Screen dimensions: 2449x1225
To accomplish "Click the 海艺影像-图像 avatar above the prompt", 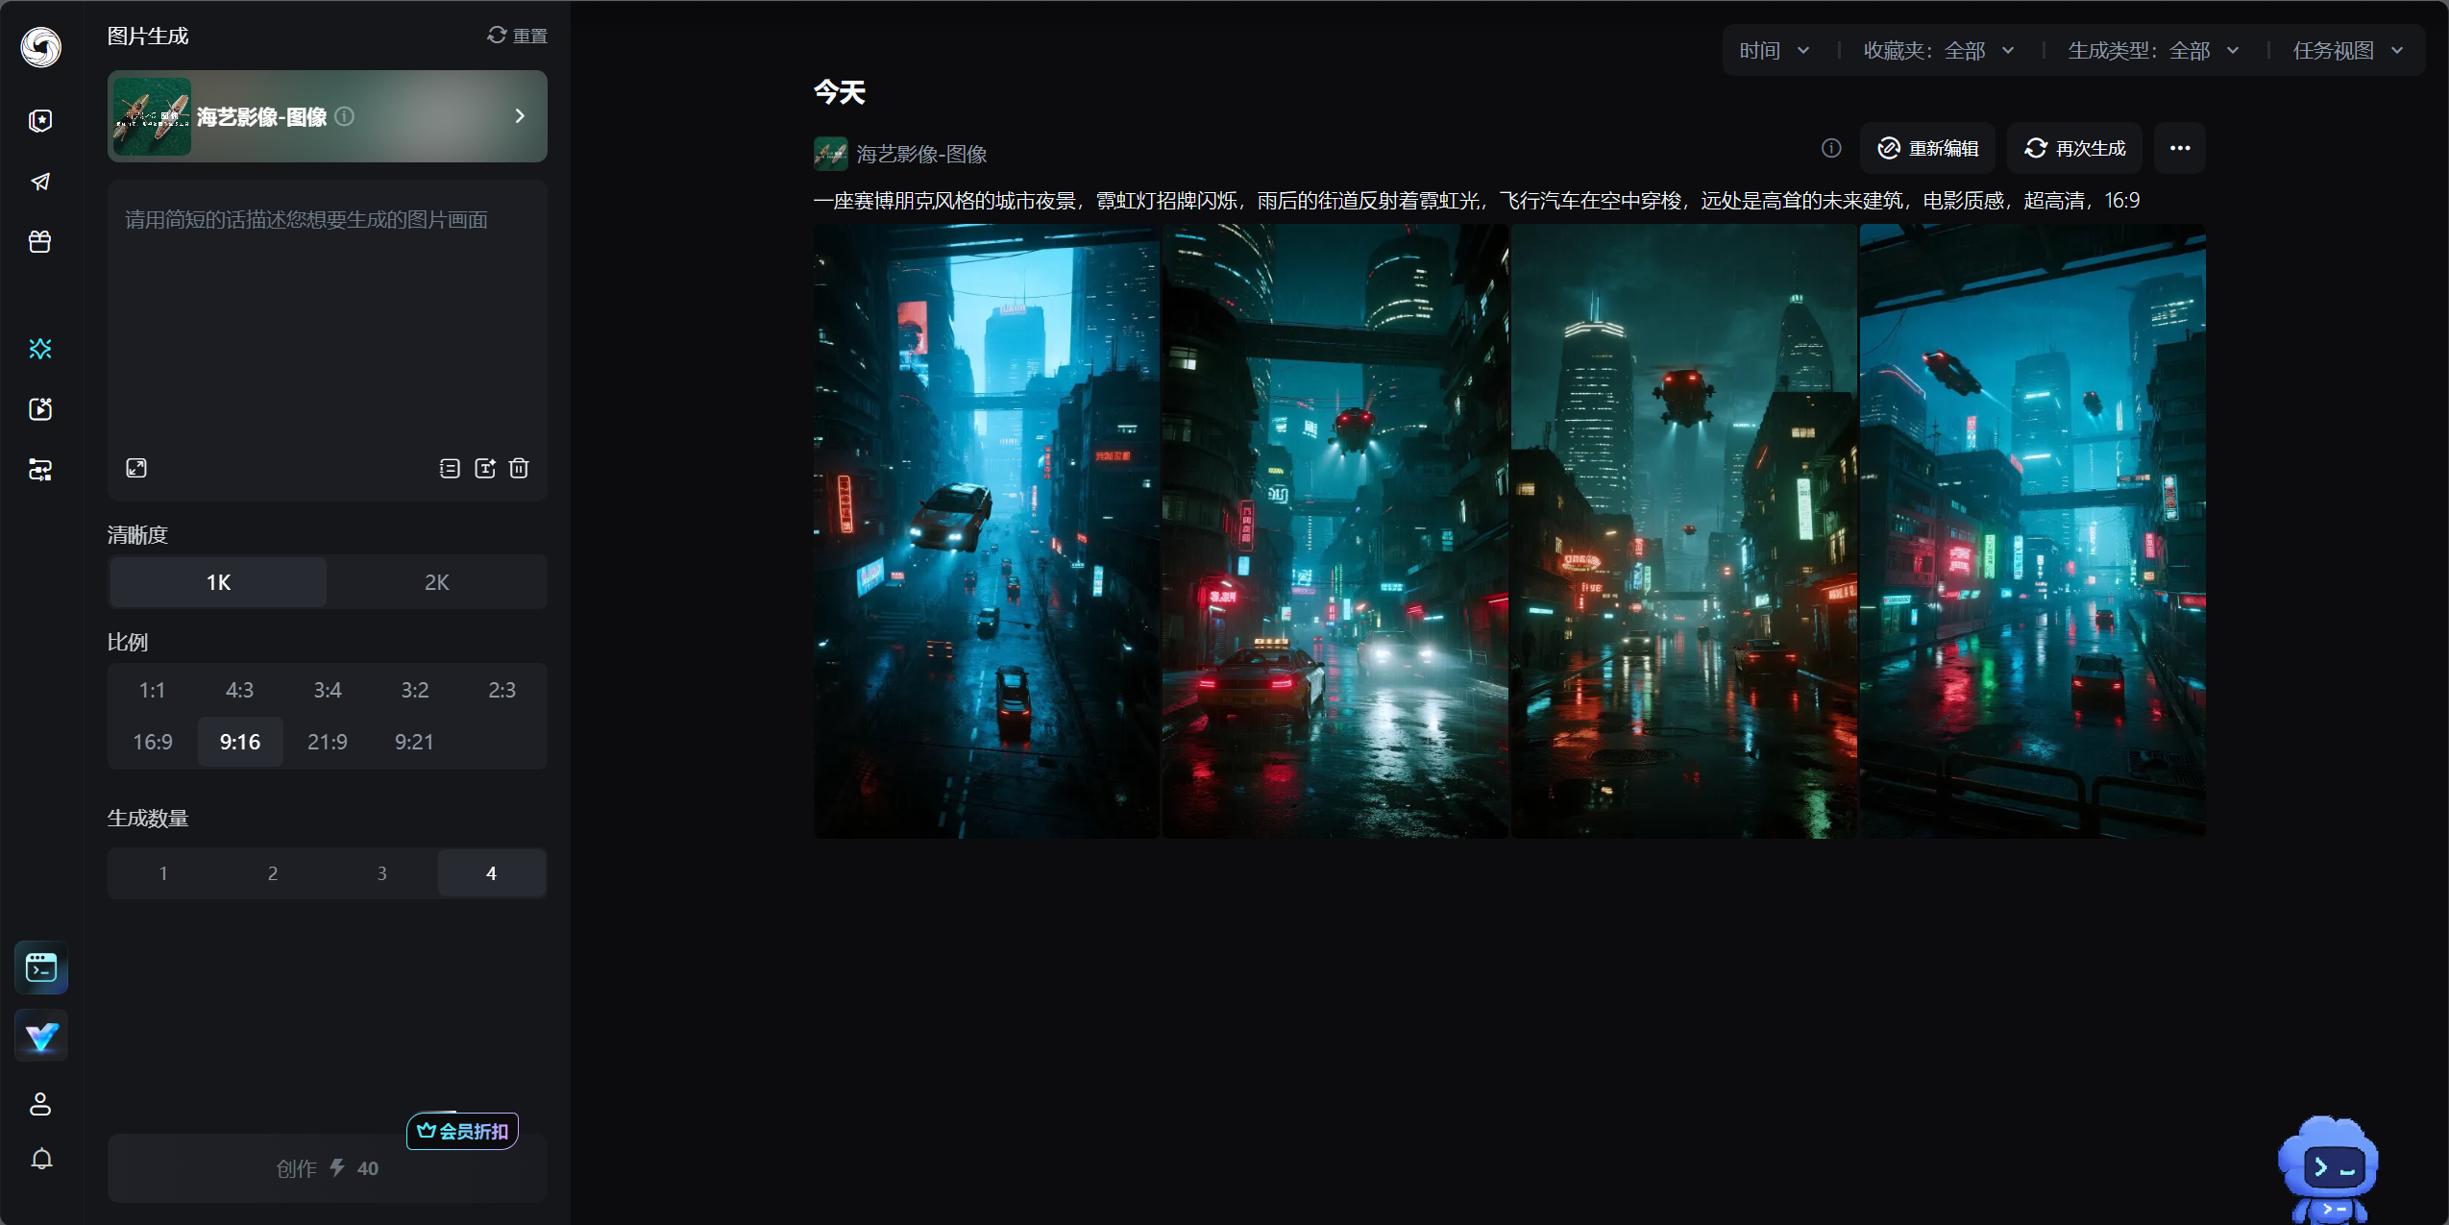I will 831,154.
